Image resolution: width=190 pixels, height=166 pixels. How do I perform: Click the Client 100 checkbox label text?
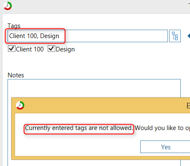(x=30, y=49)
